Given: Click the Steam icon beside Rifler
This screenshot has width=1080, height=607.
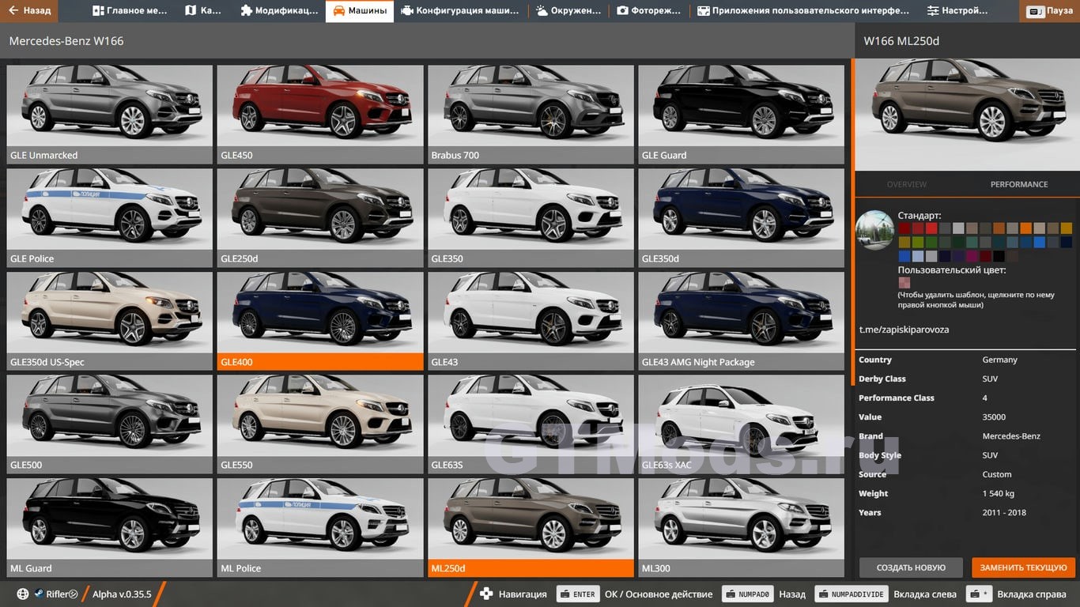Looking at the screenshot, I should point(39,594).
